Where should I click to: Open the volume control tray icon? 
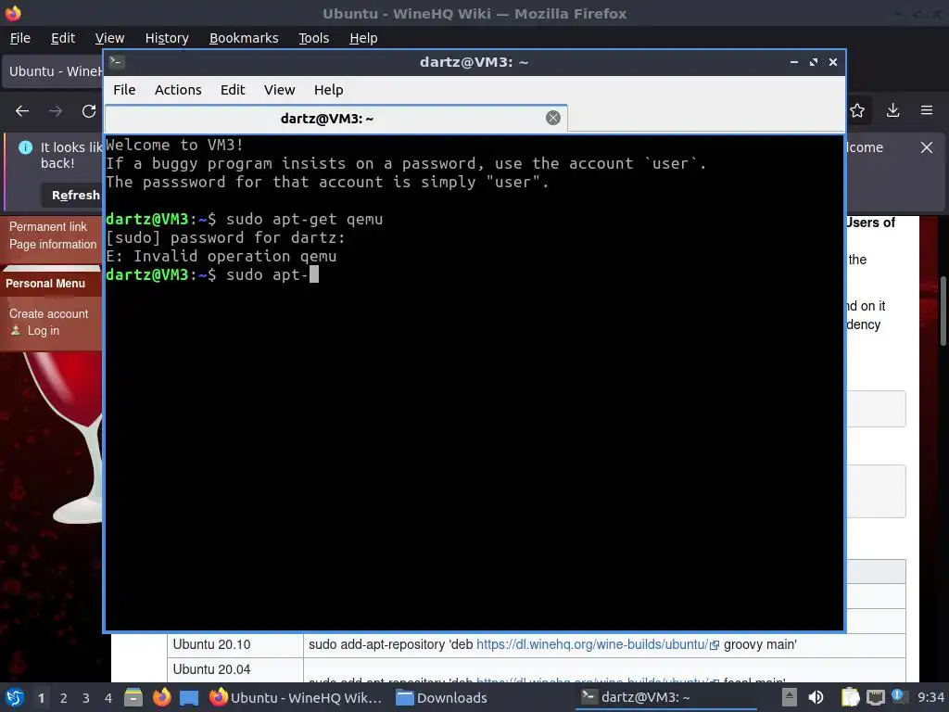click(816, 697)
